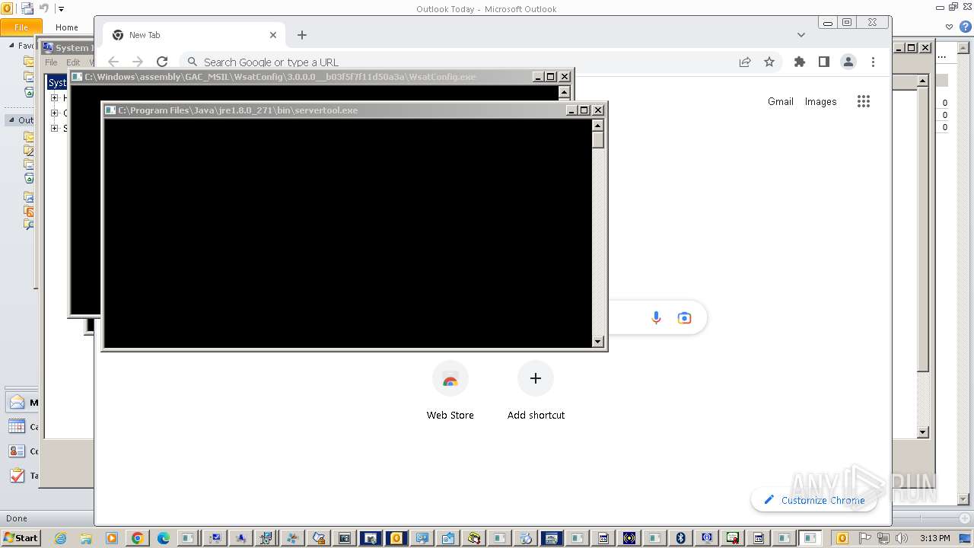Open network icon in system tray
Viewport: 974px width, 548px height.
tap(883, 538)
